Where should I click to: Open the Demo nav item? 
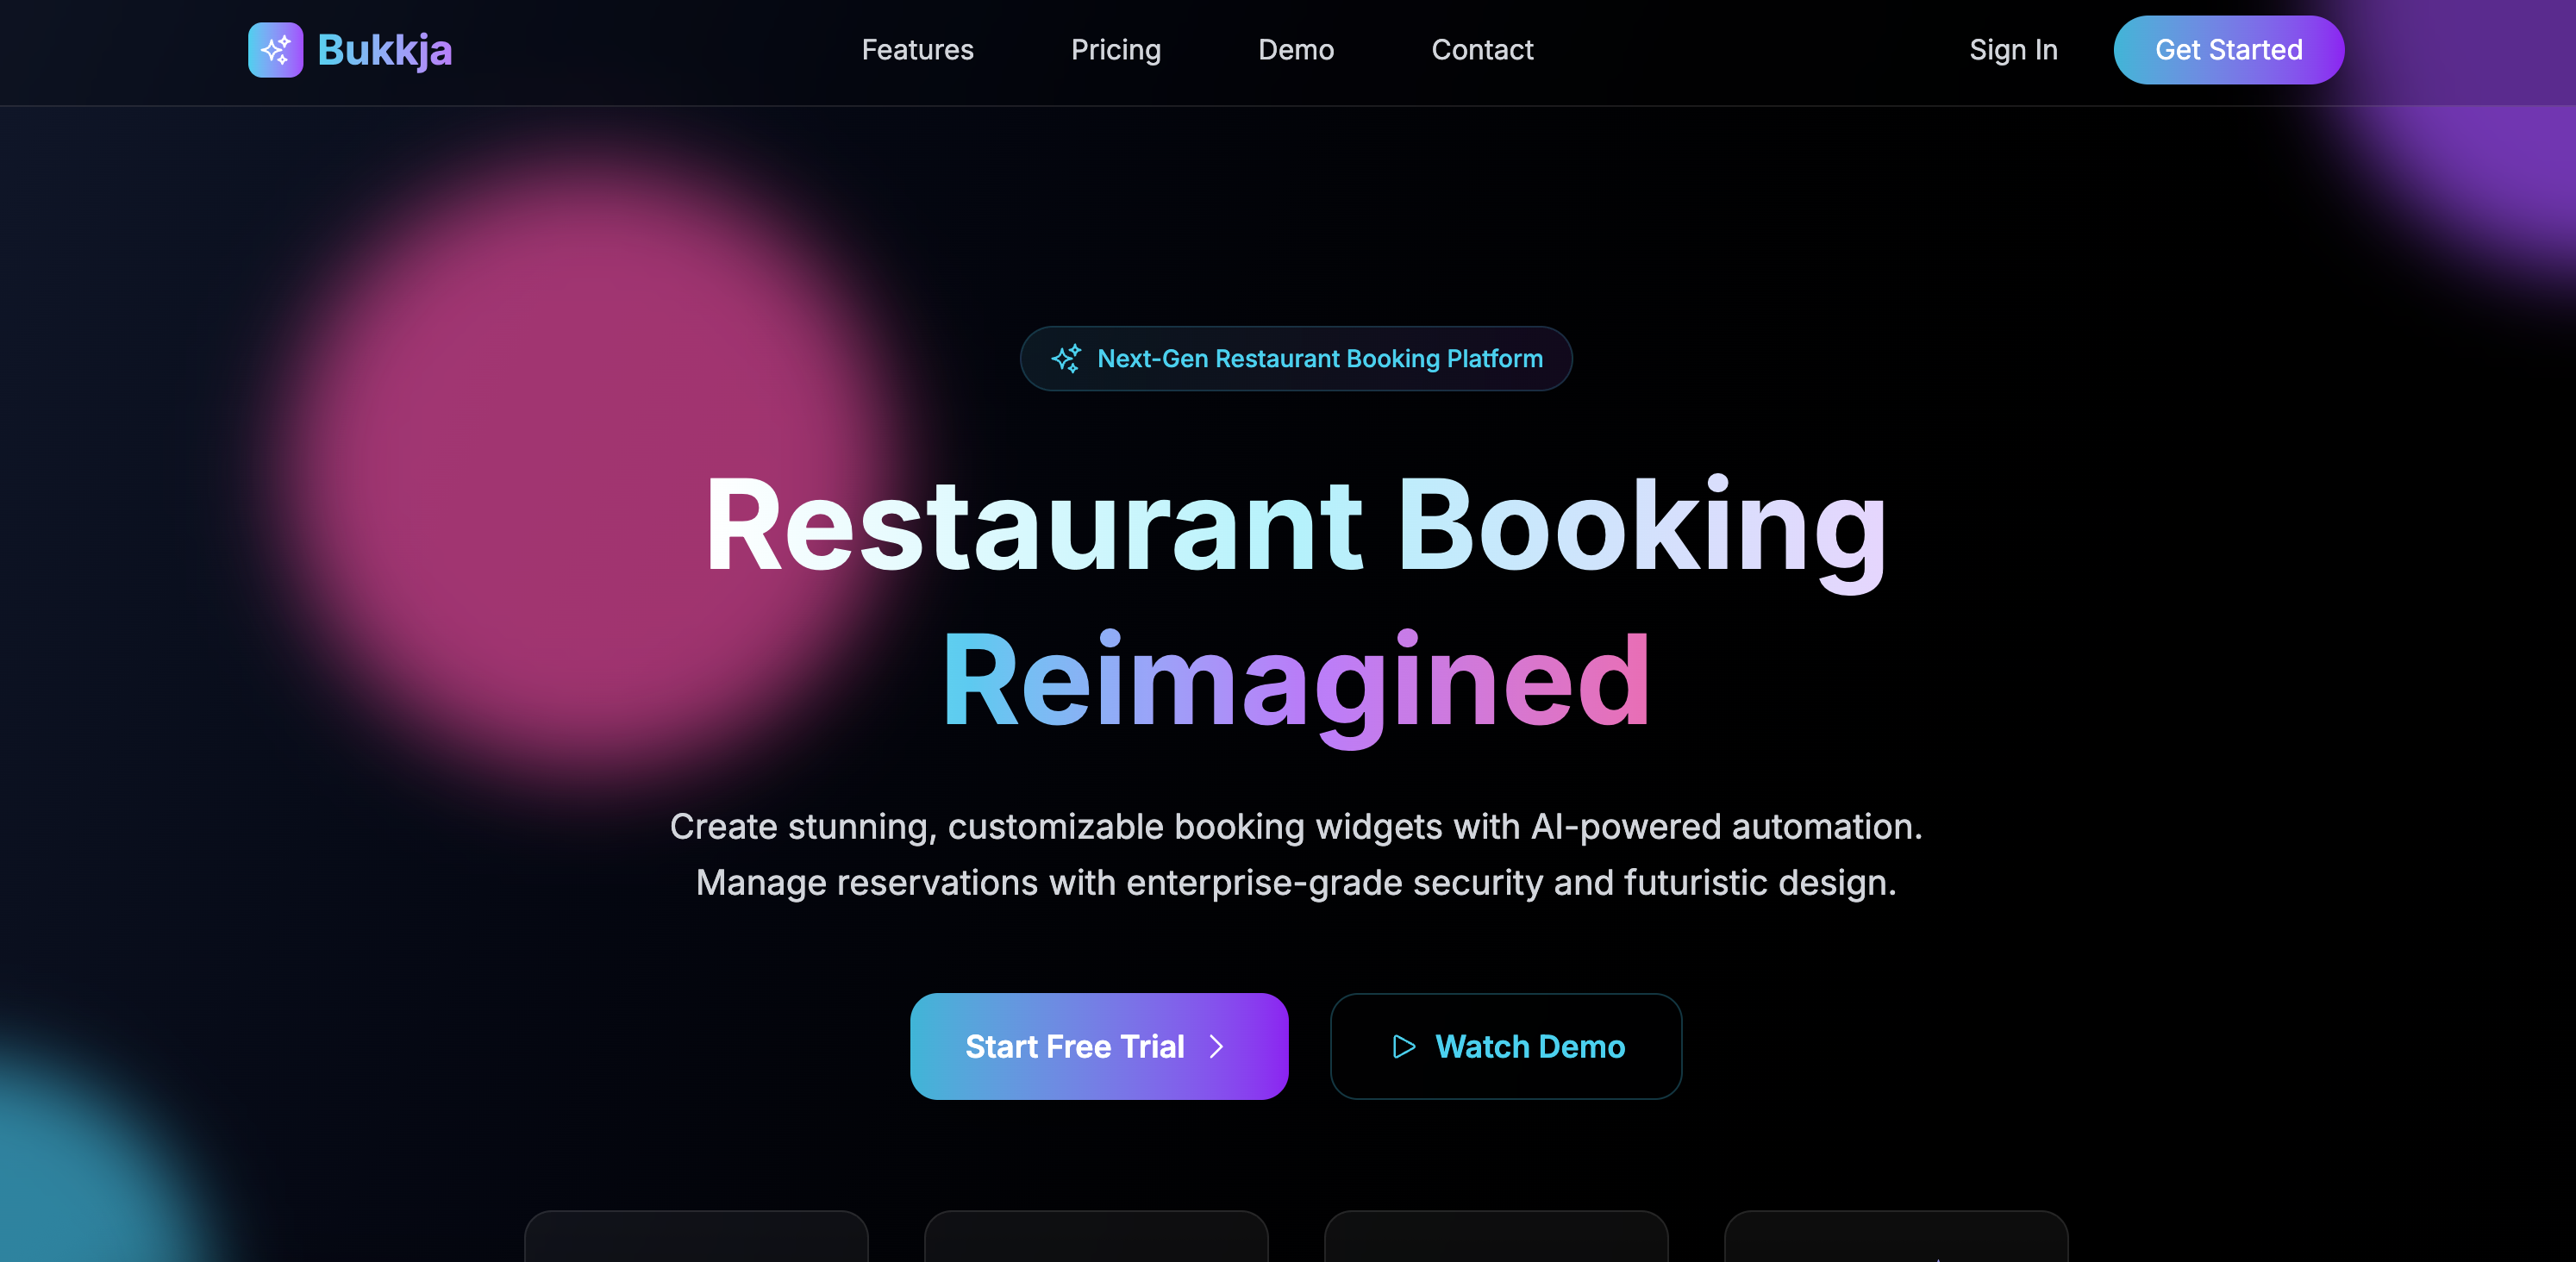tap(1296, 50)
